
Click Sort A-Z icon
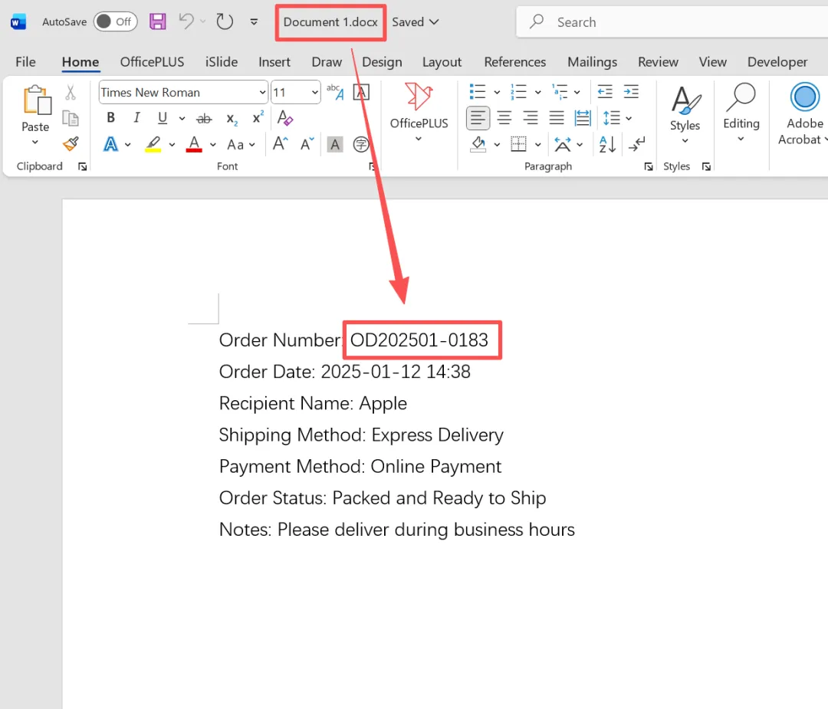(x=608, y=144)
